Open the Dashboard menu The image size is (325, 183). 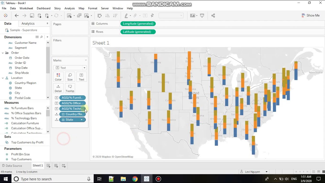click(44, 8)
